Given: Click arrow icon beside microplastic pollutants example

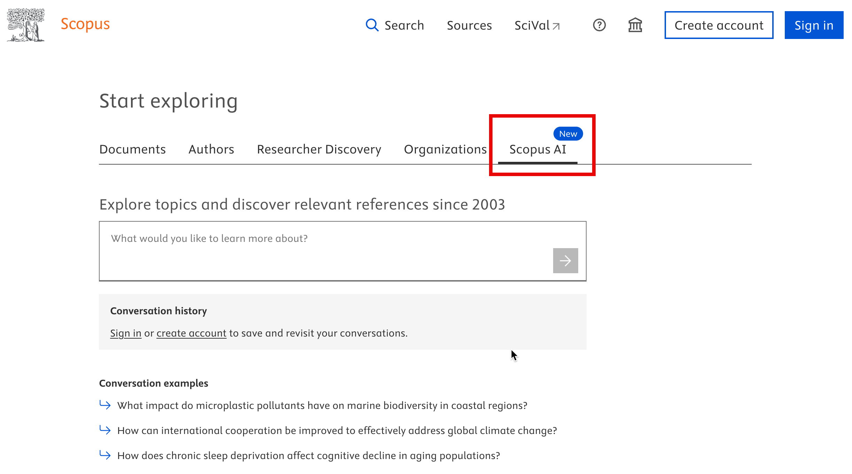Looking at the screenshot, I should pyautogui.click(x=105, y=405).
